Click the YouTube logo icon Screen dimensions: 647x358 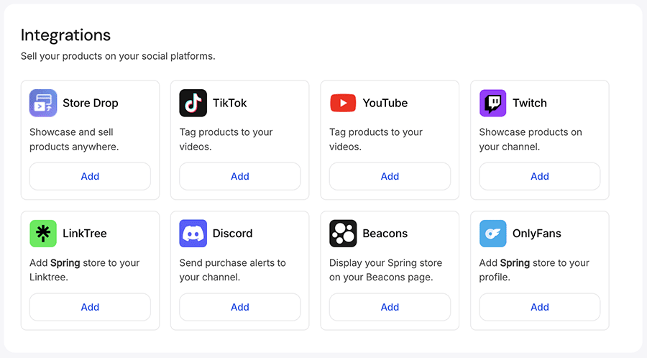click(x=343, y=103)
